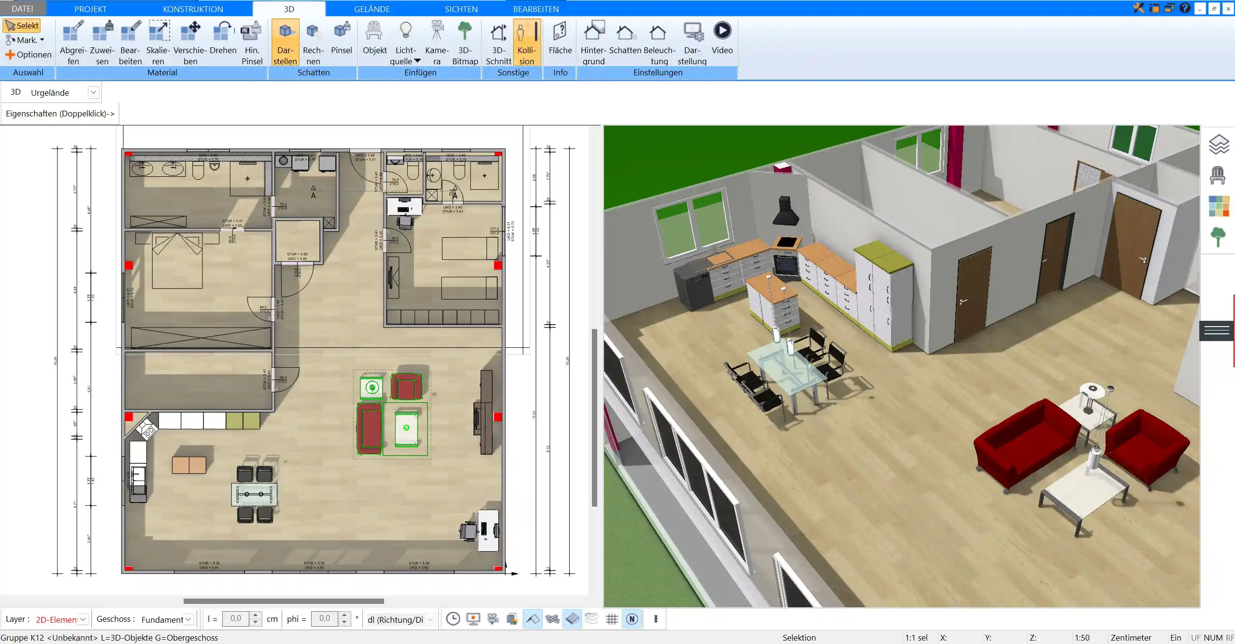Image resolution: width=1235 pixels, height=644 pixels.
Task: Click the Kamera insert icon
Action: (437, 43)
